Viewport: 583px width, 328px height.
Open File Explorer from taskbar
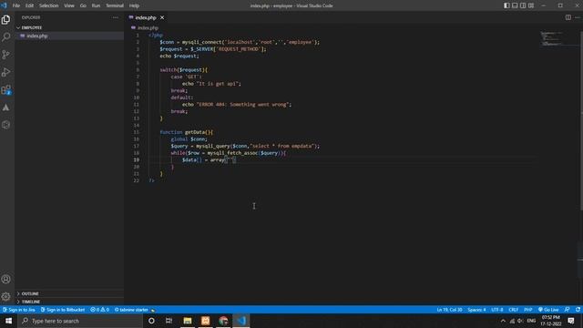pos(188,321)
